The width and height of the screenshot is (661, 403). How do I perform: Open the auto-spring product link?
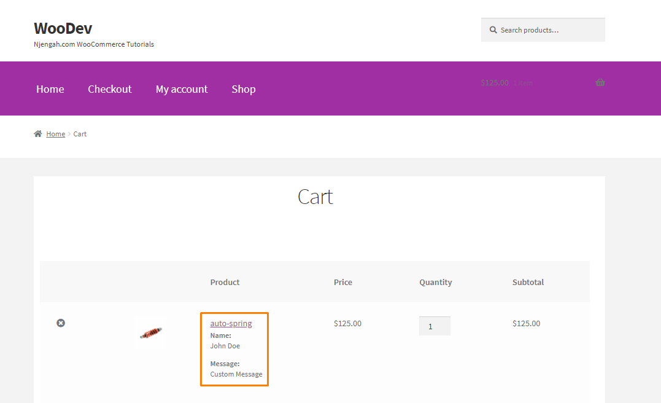[x=231, y=324]
